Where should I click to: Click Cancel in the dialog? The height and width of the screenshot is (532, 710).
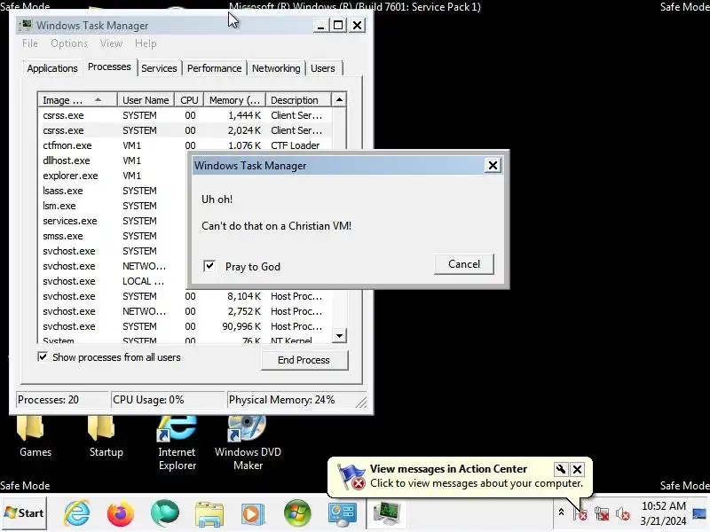(463, 263)
